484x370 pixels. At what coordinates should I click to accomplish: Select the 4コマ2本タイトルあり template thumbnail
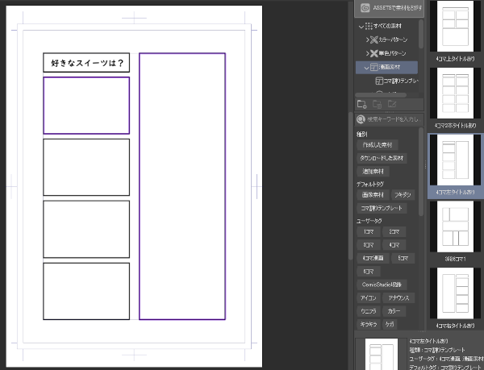point(455,94)
